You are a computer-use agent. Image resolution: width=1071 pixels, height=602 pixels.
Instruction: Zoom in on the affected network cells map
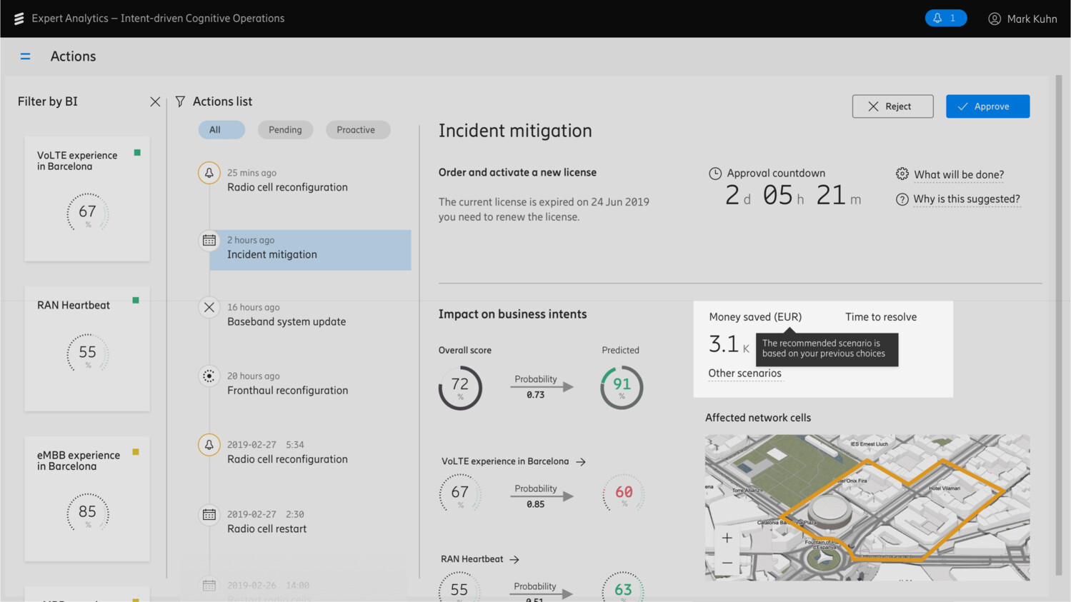click(x=727, y=538)
